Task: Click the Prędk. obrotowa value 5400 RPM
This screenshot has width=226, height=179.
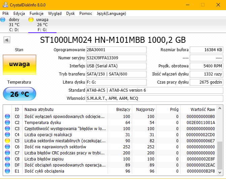Action: coord(206,66)
